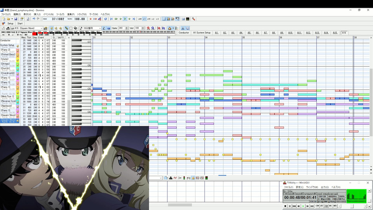
Task: Switch to the A1 System Setup tab
Action: pos(202,33)
